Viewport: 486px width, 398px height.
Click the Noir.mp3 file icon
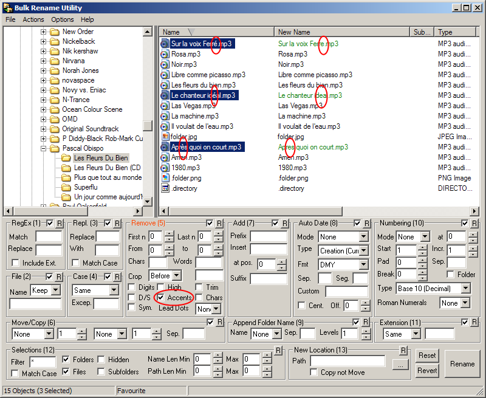point(165,64)
